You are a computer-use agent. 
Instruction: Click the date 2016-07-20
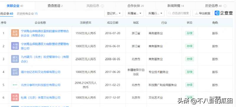(x=113, y=33)
